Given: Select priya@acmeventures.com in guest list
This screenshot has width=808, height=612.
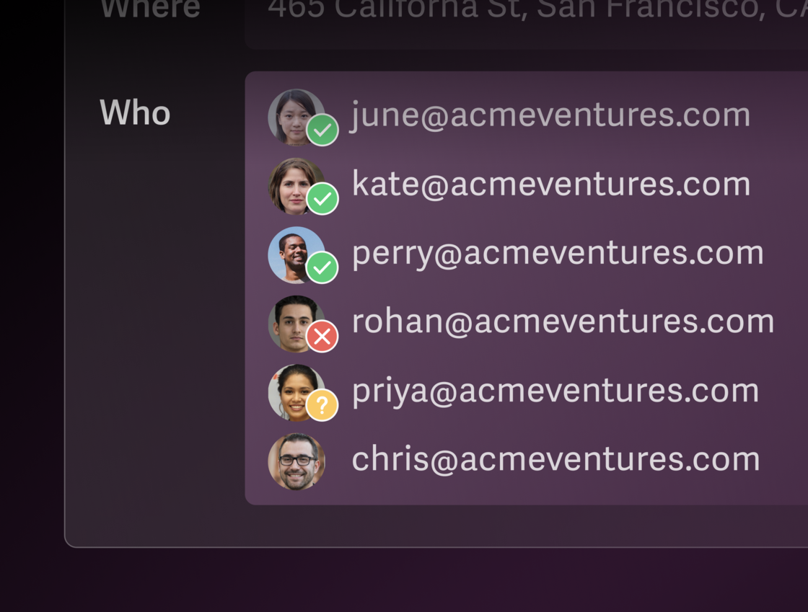Looking at the screenshot, I should tap(555, 391).
